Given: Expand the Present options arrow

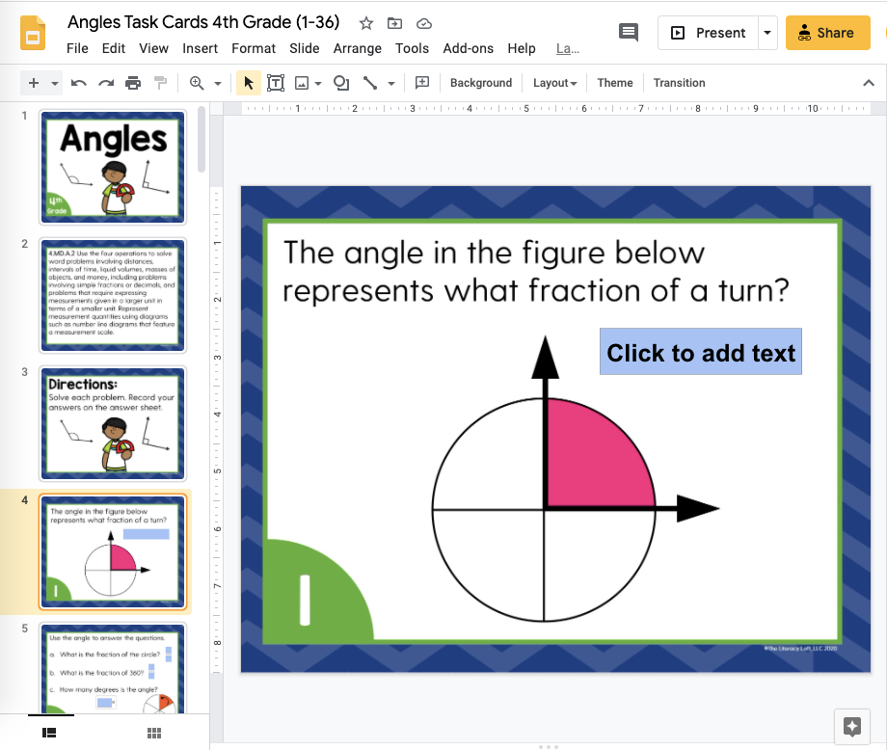Looking at the screenshot, I should [766, 32].
